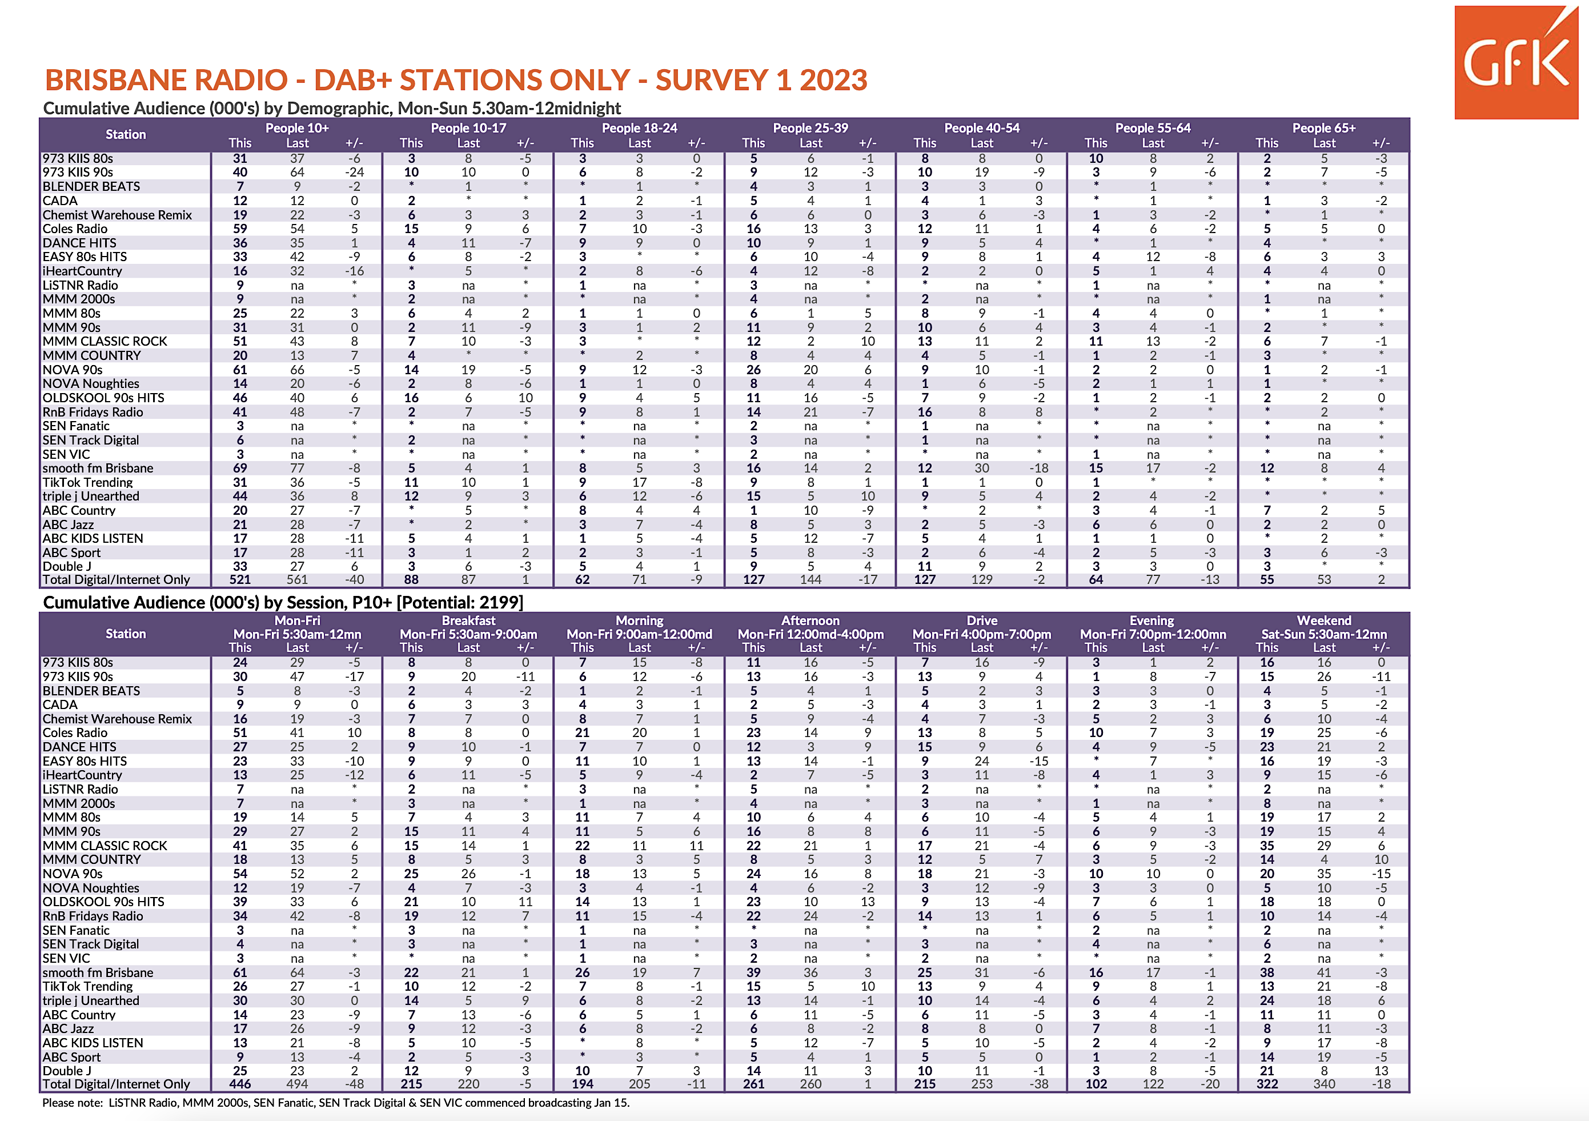Click the Evening session column header
This screenshot has width=1589, height=1121.
point(1152,621)
